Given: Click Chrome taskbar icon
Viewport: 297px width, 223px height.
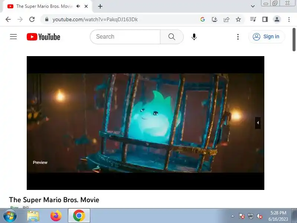Looking at the screenshot, I should [x=79, y=216].
